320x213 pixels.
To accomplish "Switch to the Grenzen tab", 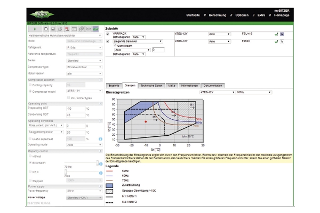I will [x=130, y=85].
